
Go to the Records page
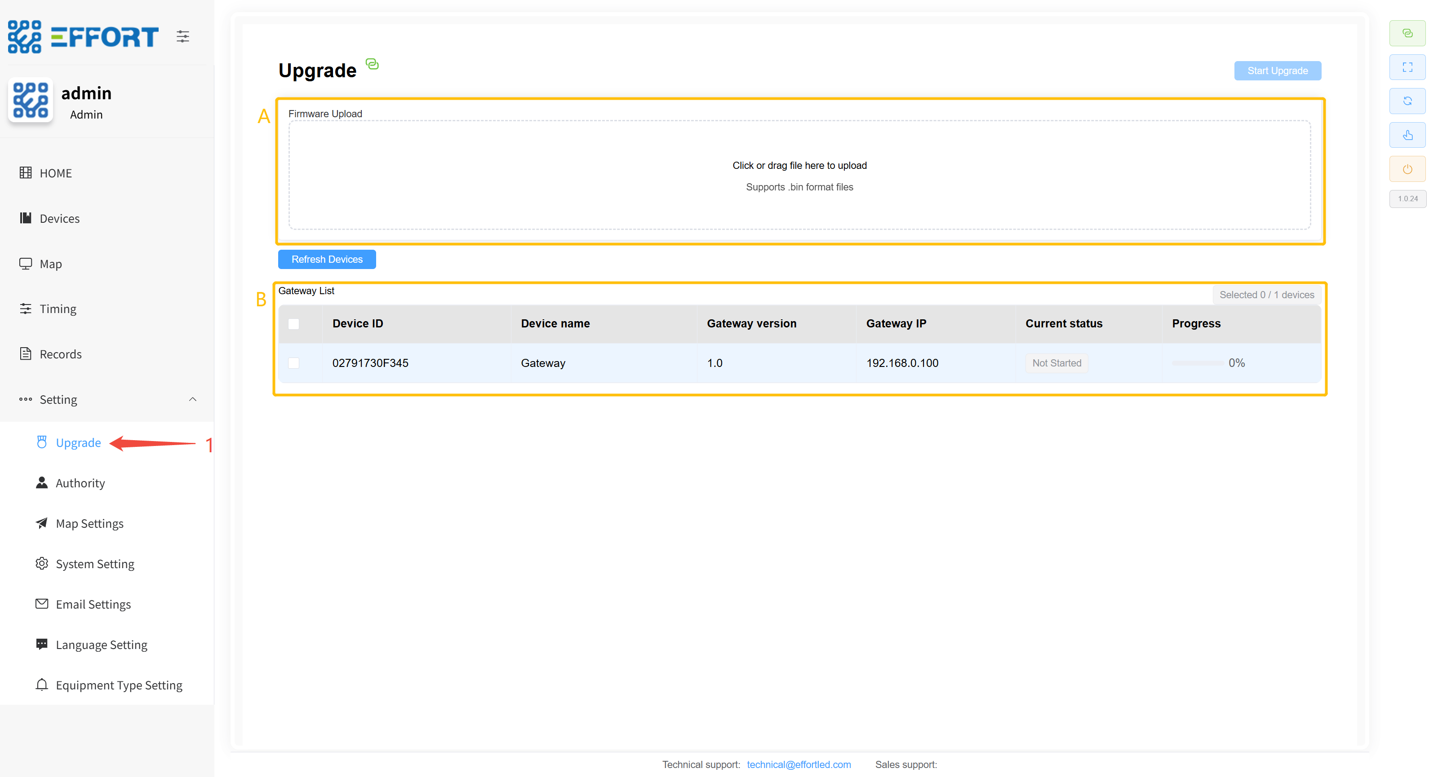pos(60,354)
